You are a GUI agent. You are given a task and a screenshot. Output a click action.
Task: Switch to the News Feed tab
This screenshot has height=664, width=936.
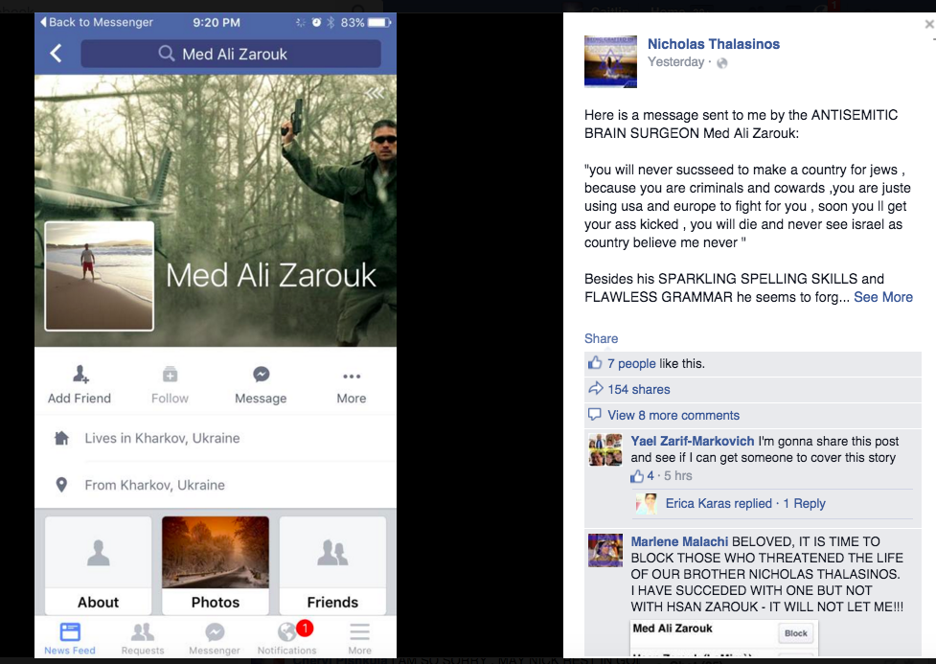(x=70, y=638)
